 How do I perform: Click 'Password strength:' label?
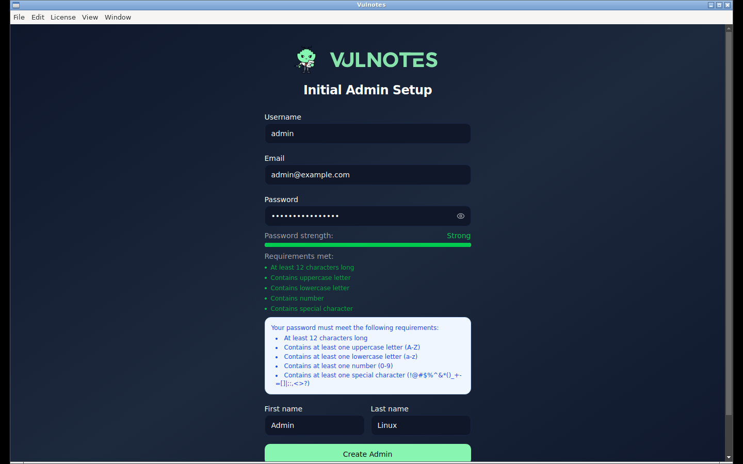[299, 236]
